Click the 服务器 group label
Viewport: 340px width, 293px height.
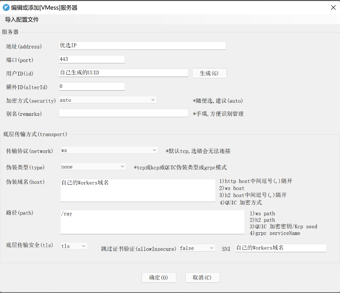tap(10, 32)
